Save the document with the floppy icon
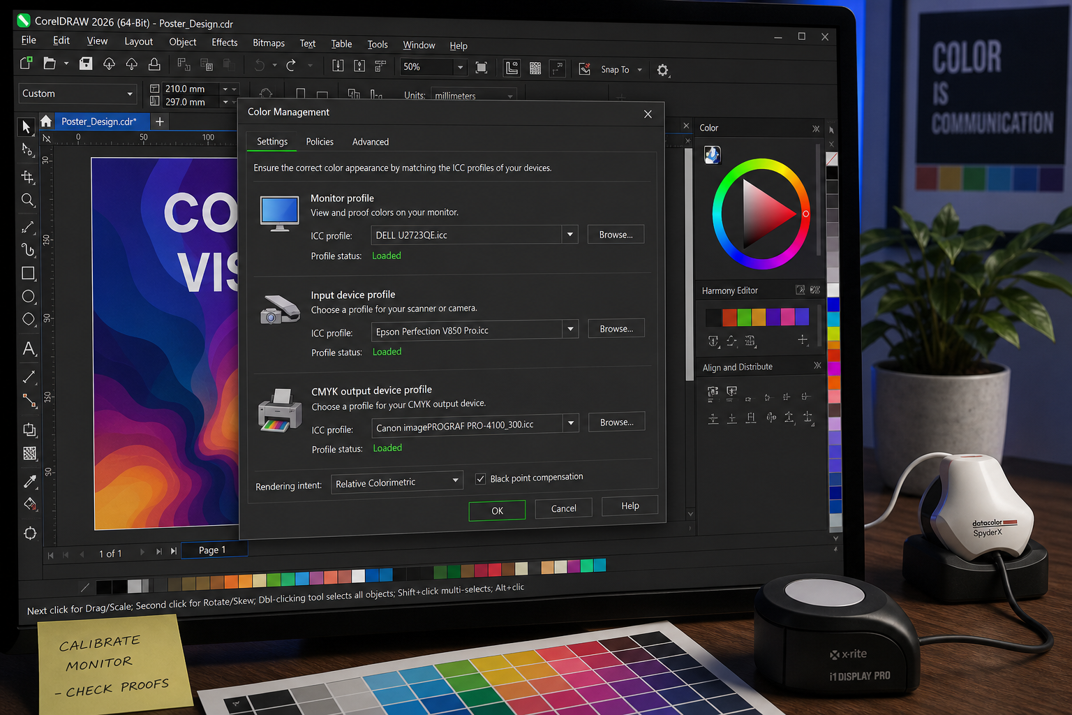1072x715 pixels. [x=86, y=64]
